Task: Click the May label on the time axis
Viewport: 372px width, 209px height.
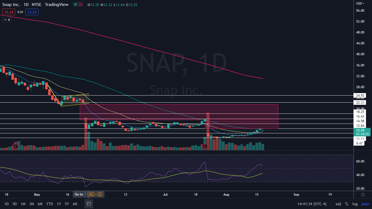Action: 37,195
